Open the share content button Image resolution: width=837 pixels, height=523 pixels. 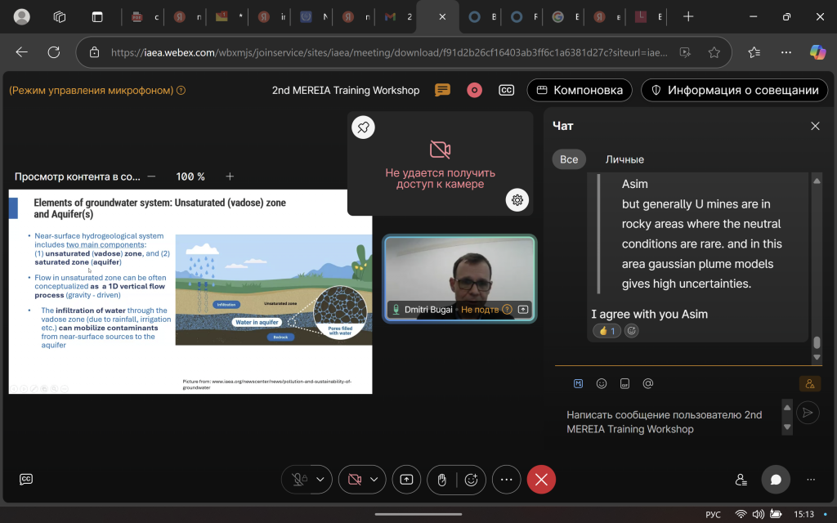(x=406, y=480)
